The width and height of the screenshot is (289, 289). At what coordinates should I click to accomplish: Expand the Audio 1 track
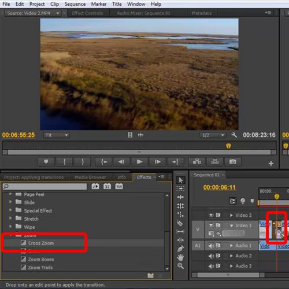(231, 246)
